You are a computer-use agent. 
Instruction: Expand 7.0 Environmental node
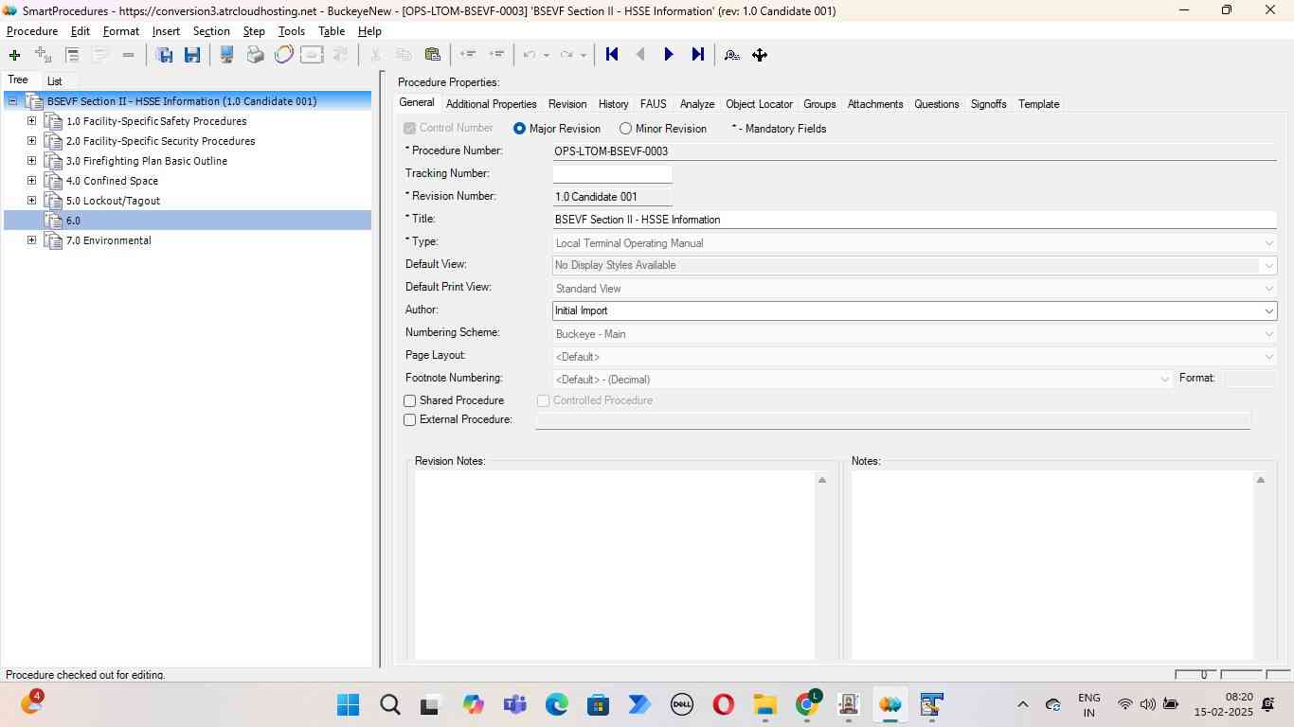click(x=31, y=240)
